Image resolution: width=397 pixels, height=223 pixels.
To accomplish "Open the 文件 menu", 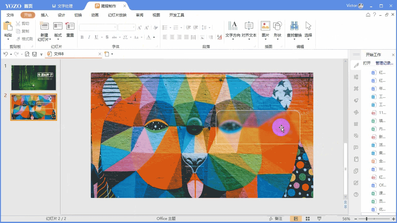I will [10, 15].
